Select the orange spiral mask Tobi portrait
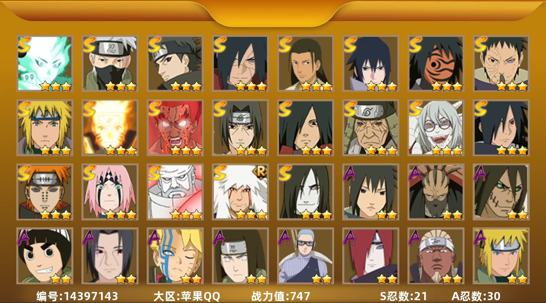546x303 pixels. [436, 63]
